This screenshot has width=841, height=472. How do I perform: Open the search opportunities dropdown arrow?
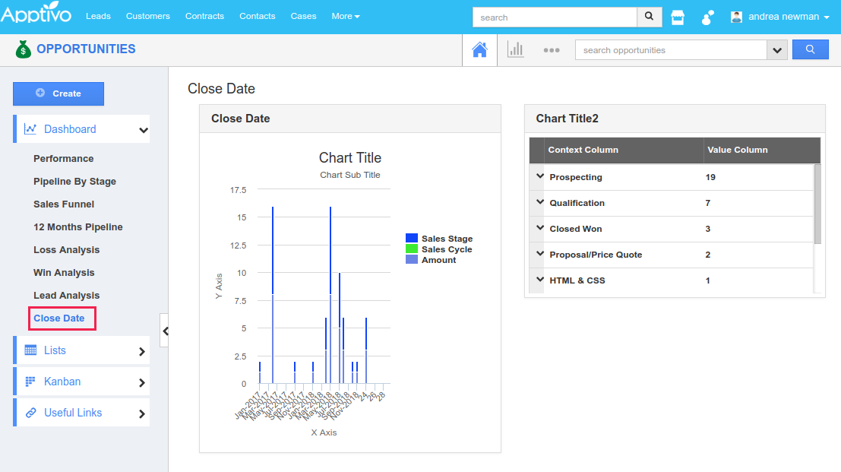point(776,50)
